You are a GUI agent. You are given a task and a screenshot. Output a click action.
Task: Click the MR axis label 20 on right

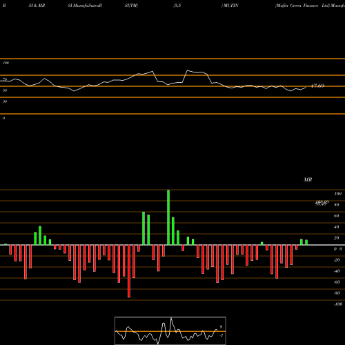click(336, 238)
